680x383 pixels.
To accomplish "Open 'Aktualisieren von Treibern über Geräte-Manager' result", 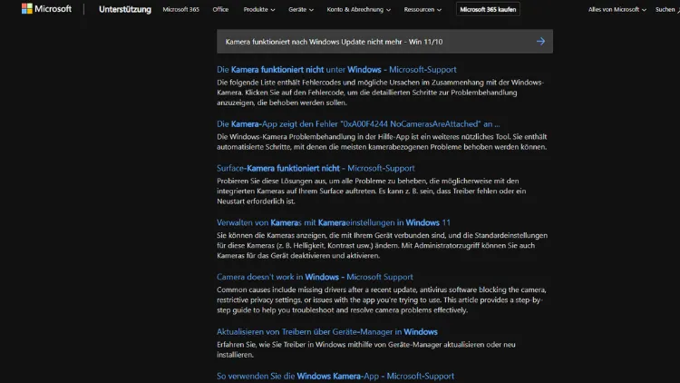I will [327, 332].
